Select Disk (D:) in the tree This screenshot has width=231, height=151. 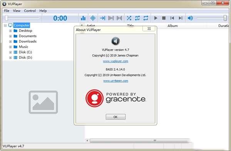(x=25, y=58)
